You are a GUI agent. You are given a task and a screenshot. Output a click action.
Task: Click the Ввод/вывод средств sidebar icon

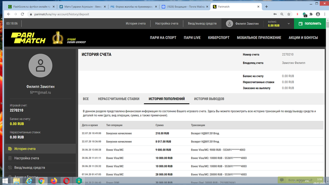point(10,167)
